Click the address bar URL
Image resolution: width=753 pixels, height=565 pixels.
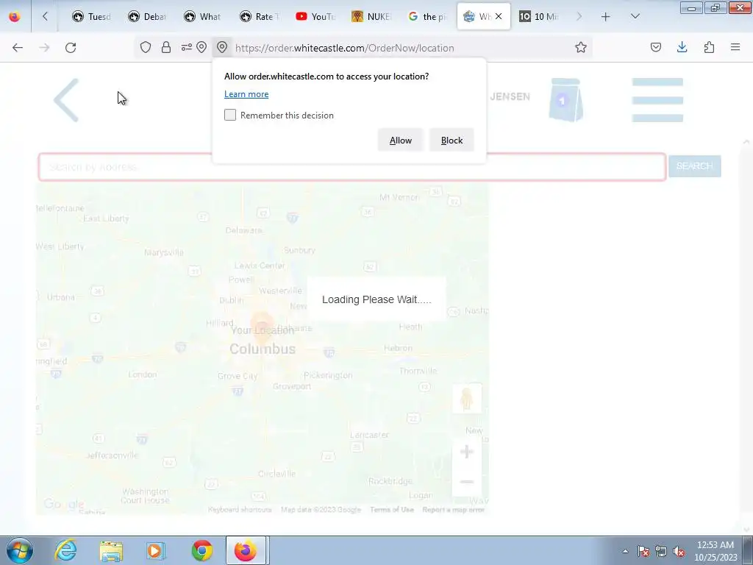(344, 48)
